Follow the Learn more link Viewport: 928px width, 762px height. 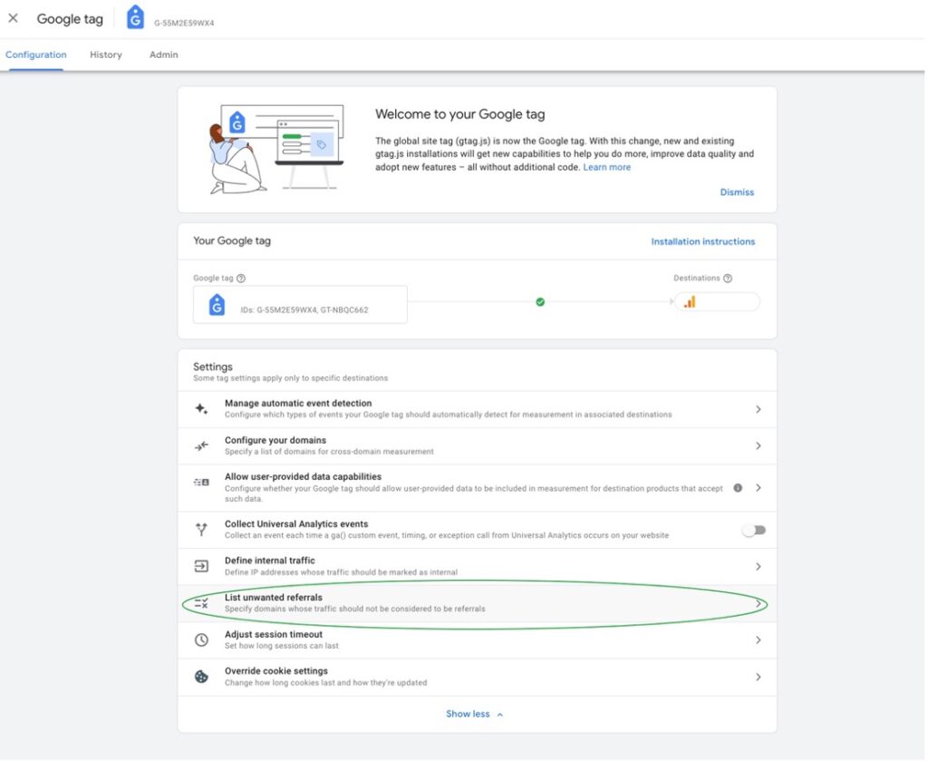point(606,167)
